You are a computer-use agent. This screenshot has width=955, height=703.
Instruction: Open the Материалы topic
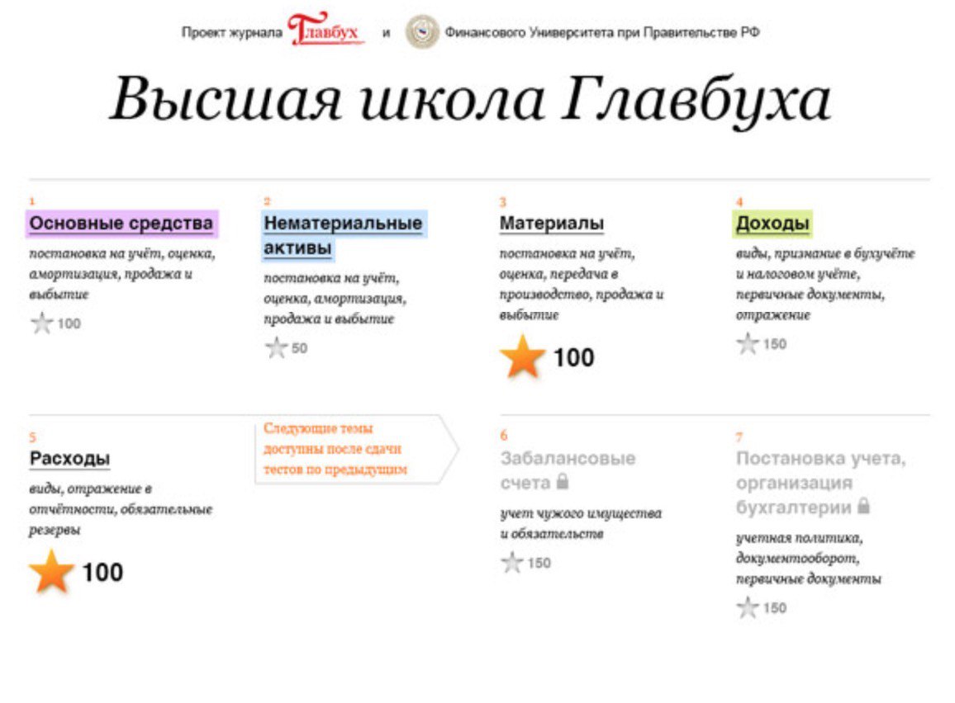coord(552,223)
